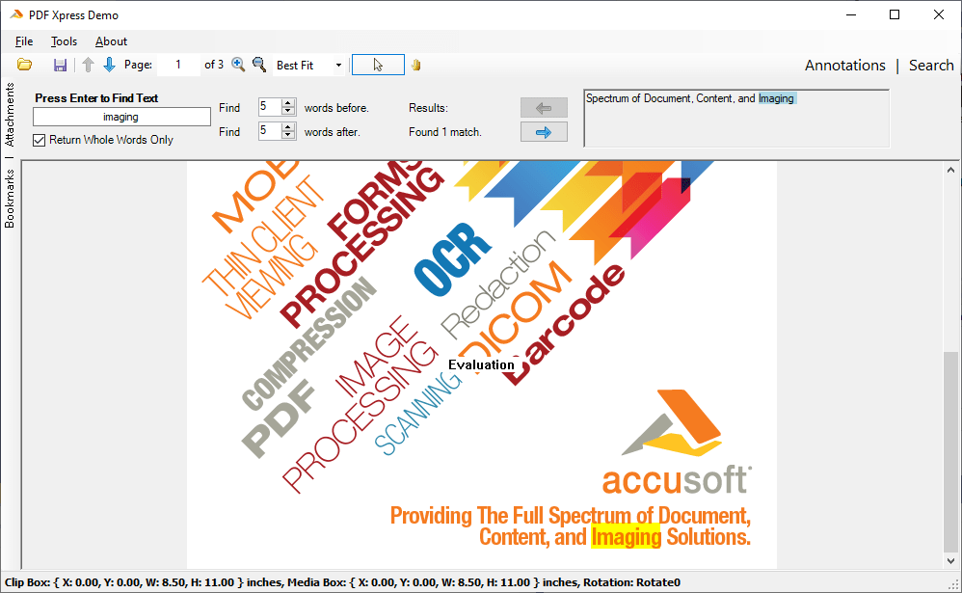The image size is (962, 593).
Task: Go to next match with the right arrow
Action: tap(544, 131)
